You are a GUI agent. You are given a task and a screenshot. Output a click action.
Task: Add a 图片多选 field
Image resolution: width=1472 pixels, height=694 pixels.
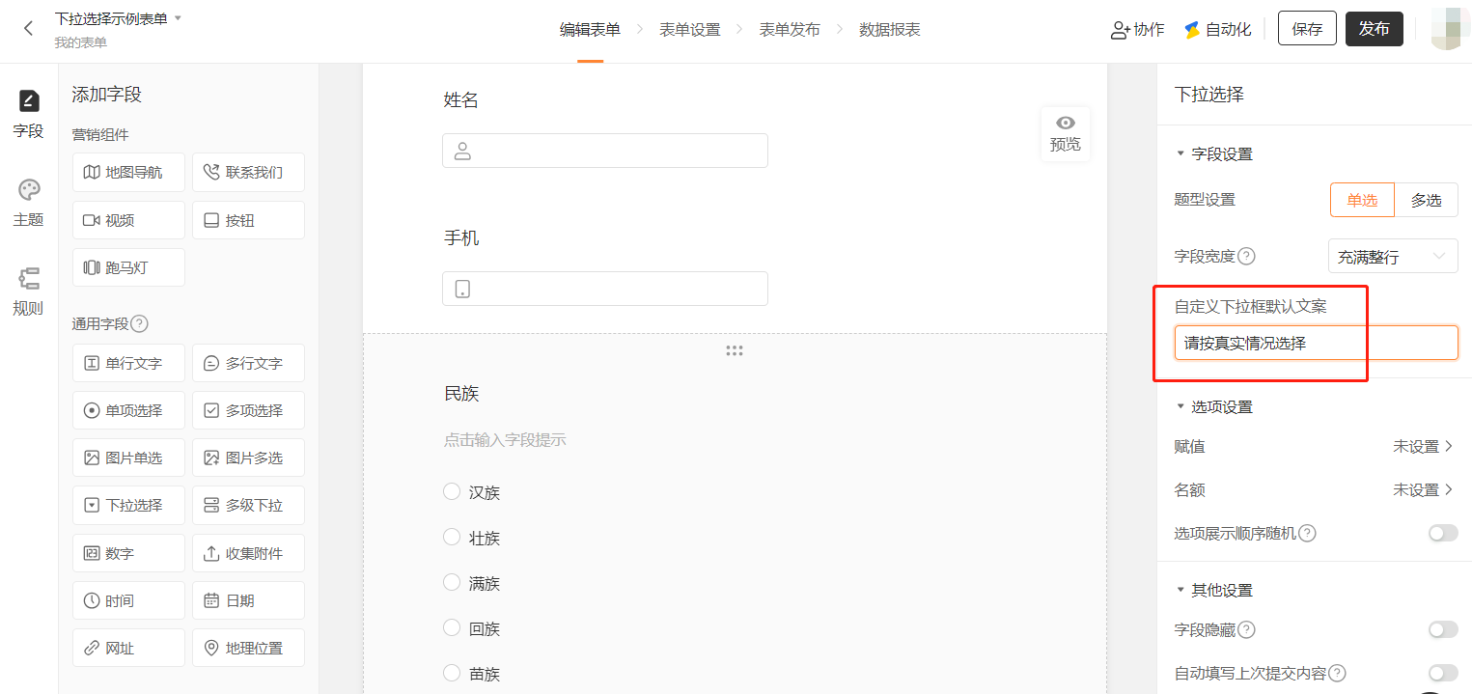pyautogui.click(x=248, y=458)
